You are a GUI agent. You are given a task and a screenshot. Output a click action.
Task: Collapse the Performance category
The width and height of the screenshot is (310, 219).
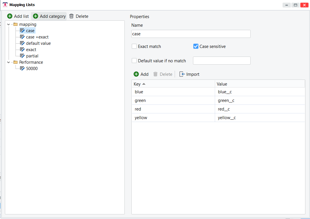[x=9, y=62]
